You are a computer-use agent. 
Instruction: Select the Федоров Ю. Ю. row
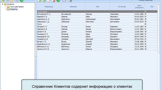[x=97, y=37]
